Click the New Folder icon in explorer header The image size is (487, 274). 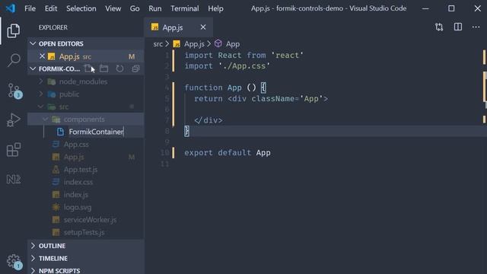[103, 68]
